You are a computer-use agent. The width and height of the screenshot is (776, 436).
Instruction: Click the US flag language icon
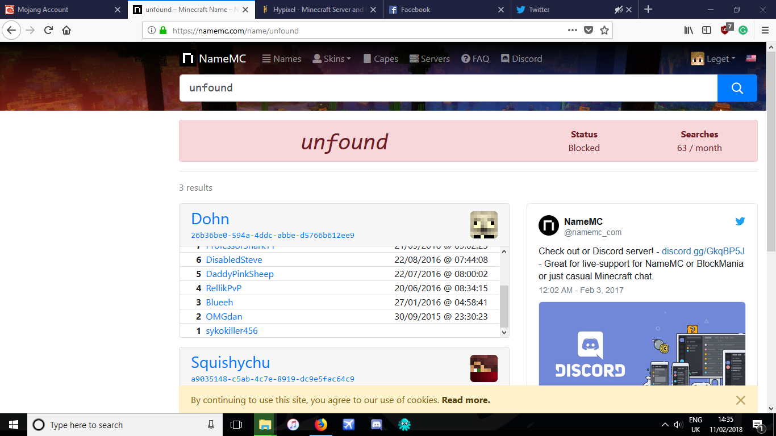pyautogui.click(x=751, y=58)
